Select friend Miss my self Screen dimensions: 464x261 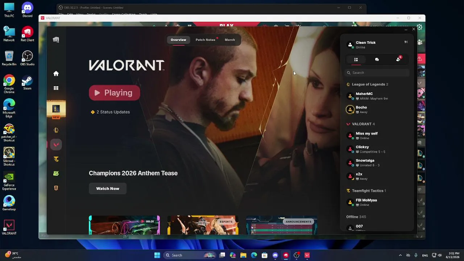point(377,136)
